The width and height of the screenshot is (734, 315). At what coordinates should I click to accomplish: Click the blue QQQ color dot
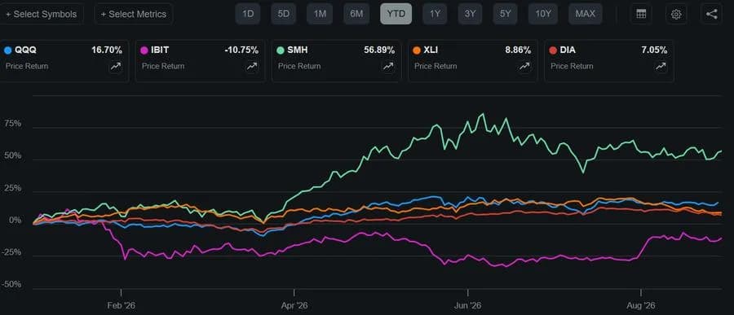pos(7,50)
